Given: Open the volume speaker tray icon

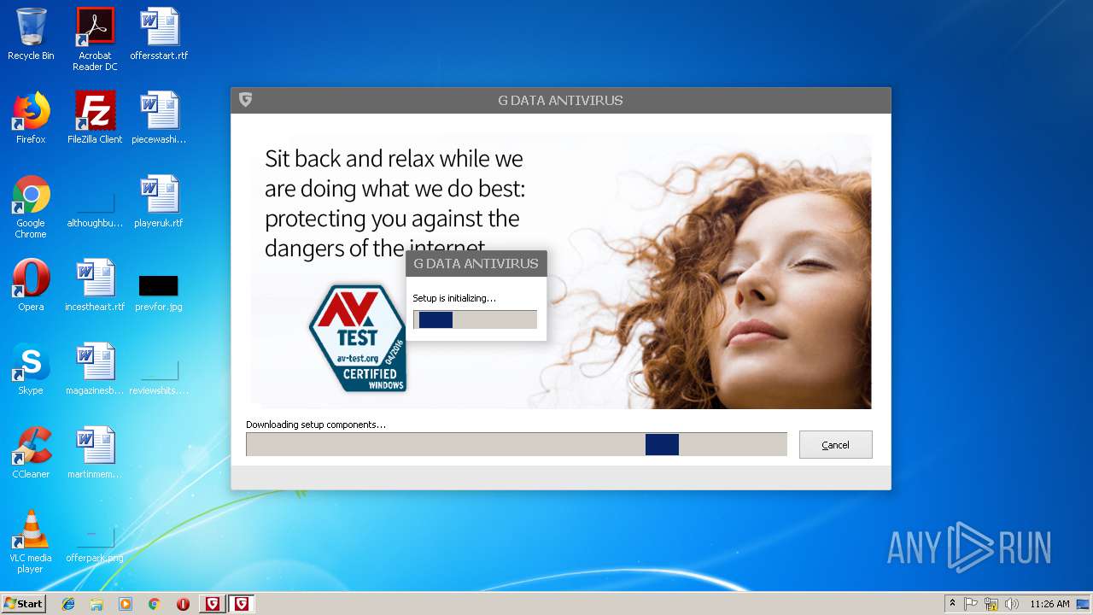Looking at the screenshot, I should (1012, 604).
